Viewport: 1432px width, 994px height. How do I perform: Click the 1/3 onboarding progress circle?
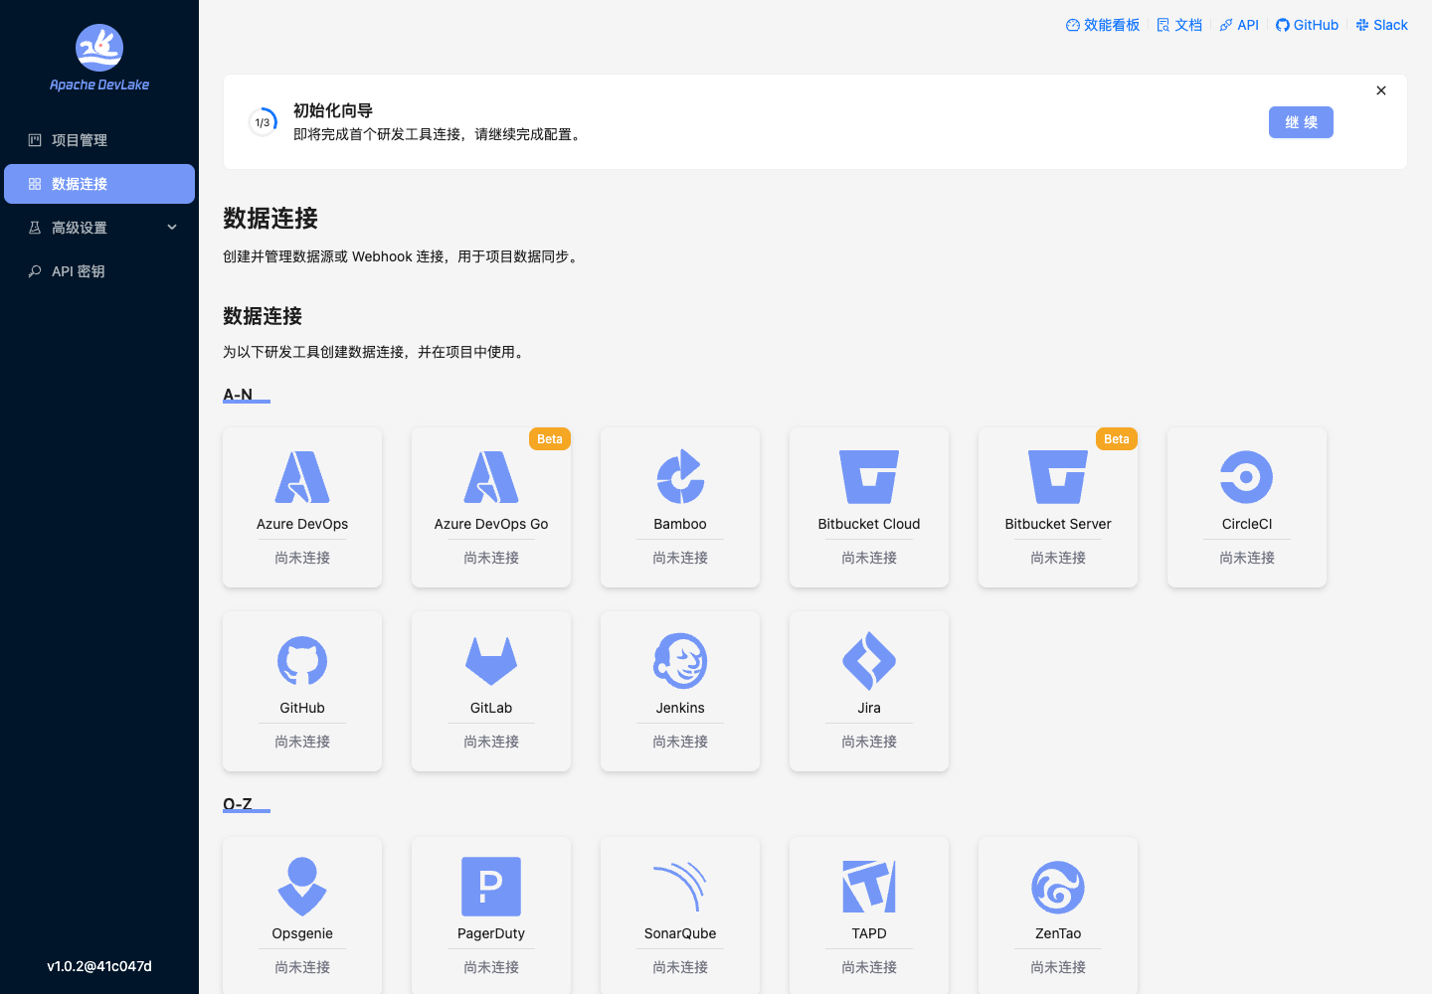263,122
